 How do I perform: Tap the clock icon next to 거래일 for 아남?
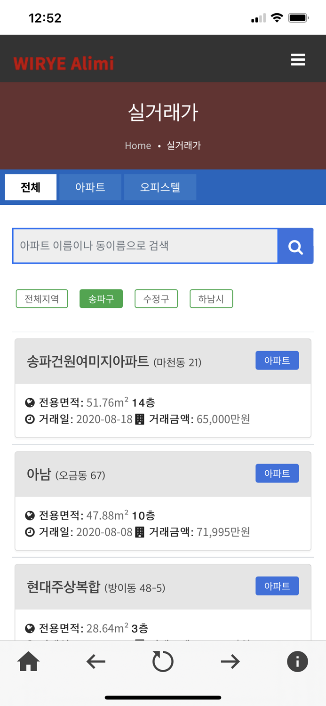[x=29, y=532]
